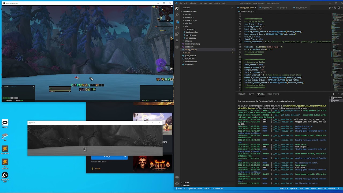
Task: Click the Accounts icon in VS Code activity bar
Action: [x=177, y=177]
